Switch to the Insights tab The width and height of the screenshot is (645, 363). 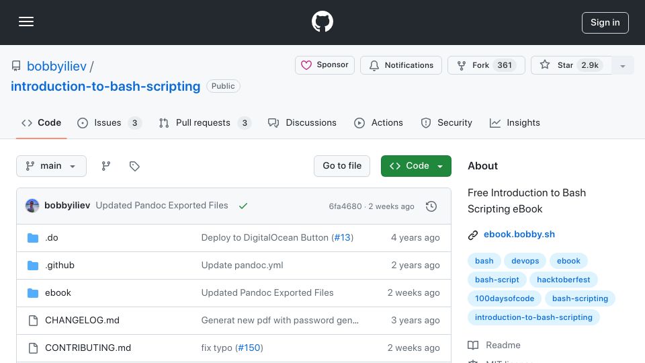tap(515, 122)
